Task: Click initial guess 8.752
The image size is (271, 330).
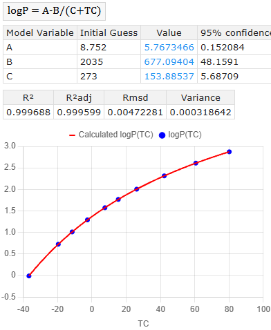Action: (x=93, y=48)
